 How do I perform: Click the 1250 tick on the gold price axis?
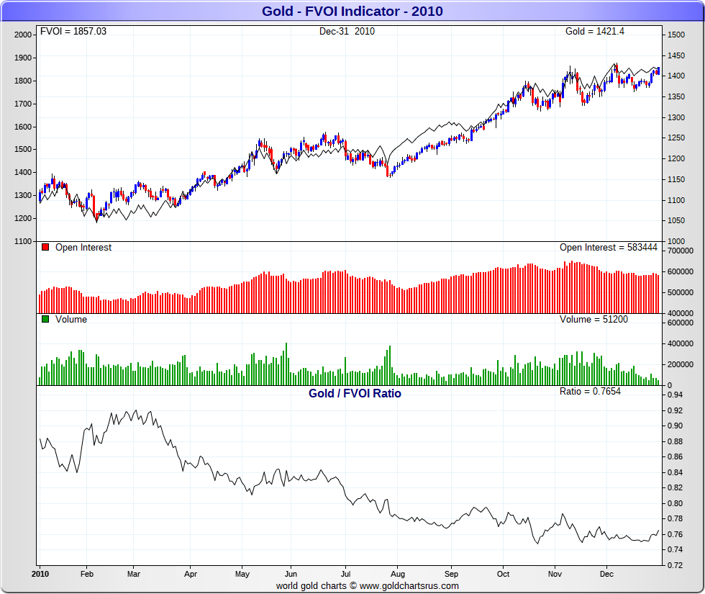click(676, 138)
